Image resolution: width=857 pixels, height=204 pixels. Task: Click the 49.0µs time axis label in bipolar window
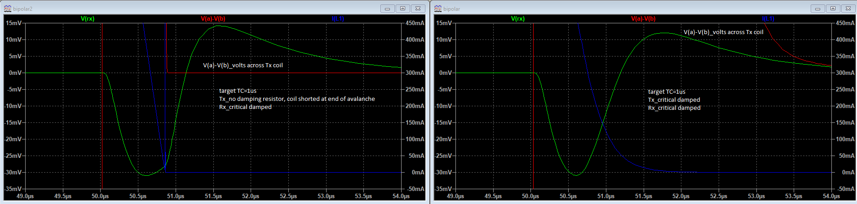455,196
